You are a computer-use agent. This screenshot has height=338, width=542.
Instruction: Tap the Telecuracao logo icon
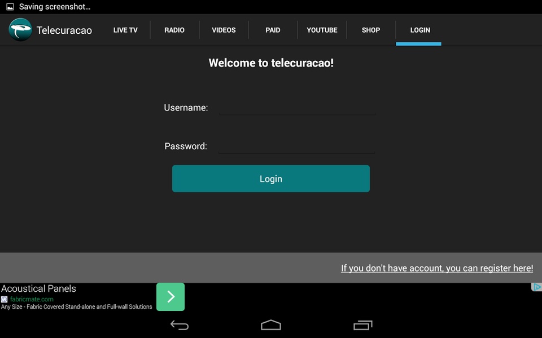click(20, 30)
